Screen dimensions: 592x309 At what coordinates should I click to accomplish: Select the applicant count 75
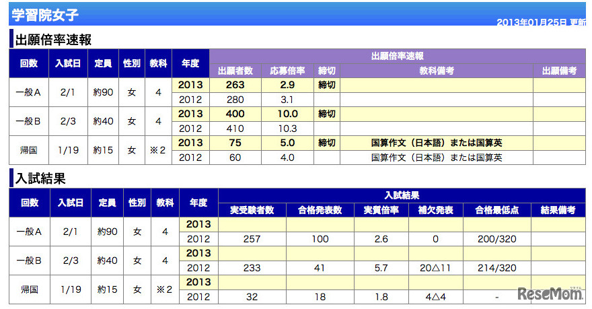[x=235, y=143]
